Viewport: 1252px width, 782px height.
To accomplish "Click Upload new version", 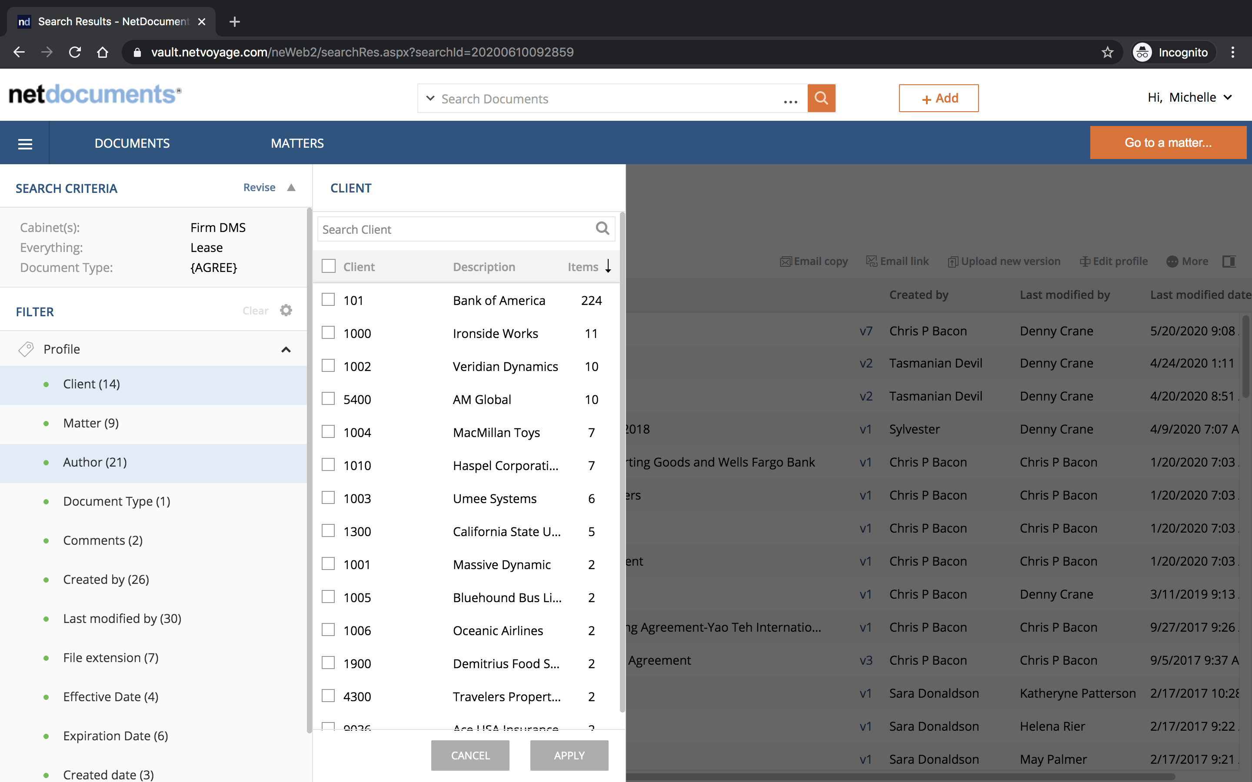I will 1004,261.
